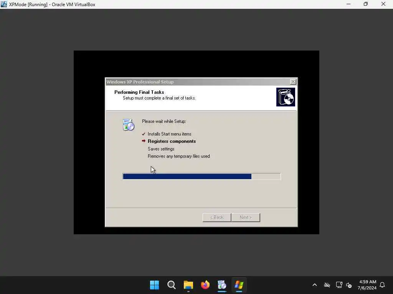Click the 'Performing Final Tasks' heading
Image resolution: width=393 pixels, height=294 pixels.
[x=139, y=92]
